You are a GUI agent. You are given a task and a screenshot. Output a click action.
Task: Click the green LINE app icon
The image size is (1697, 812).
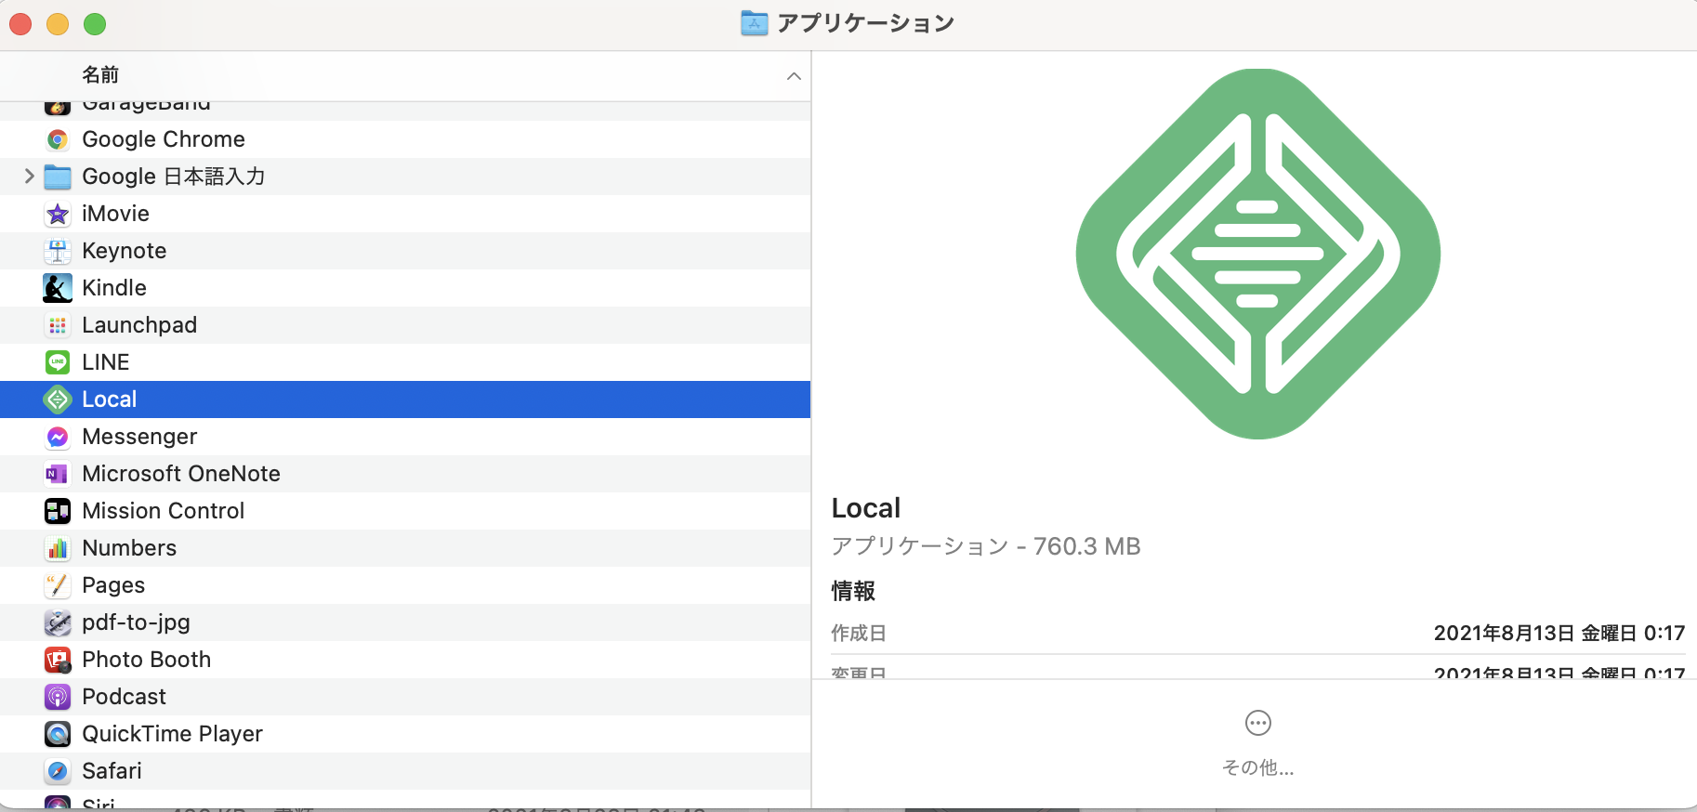pyautogui.click(x=58, y=362)
